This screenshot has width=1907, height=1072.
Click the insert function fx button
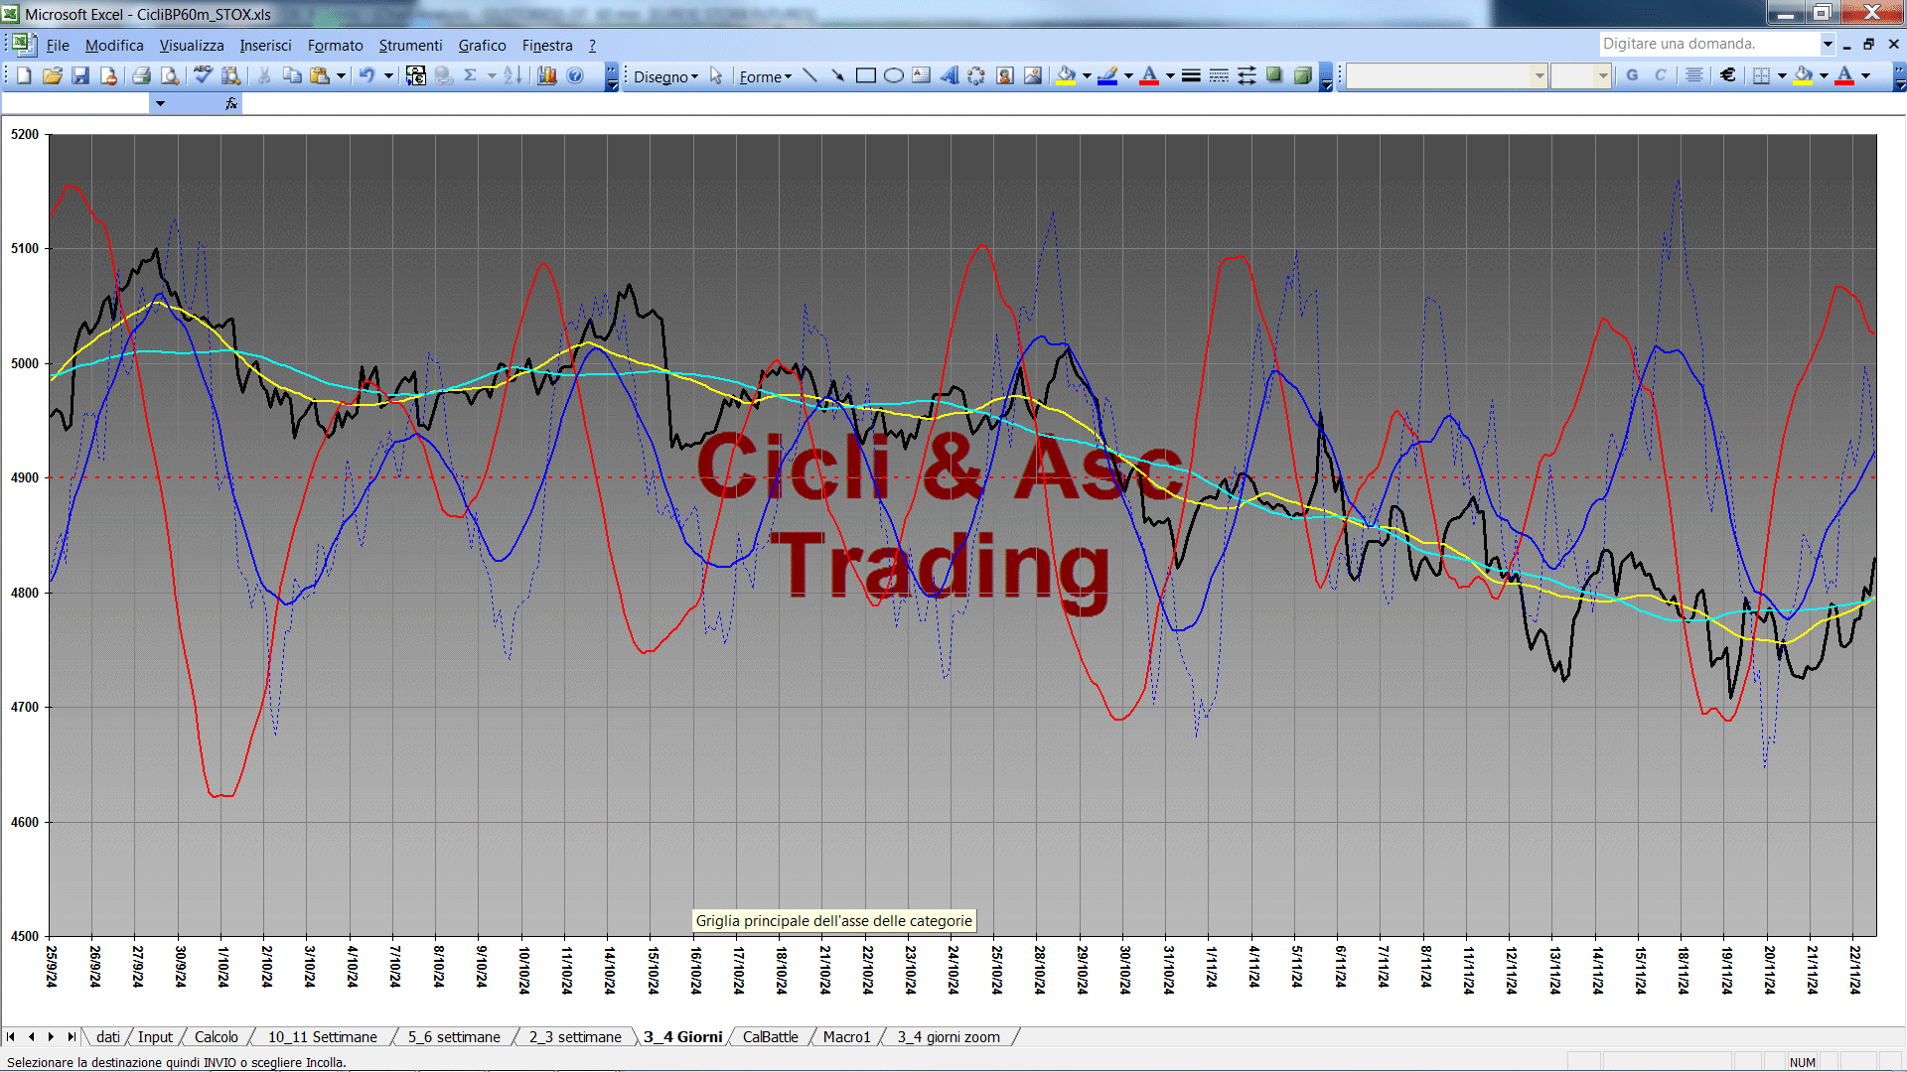231,103
